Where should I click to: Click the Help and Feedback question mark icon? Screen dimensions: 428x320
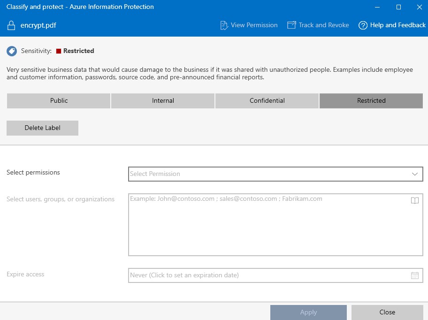pyautogui.click(x=363, y=25)
